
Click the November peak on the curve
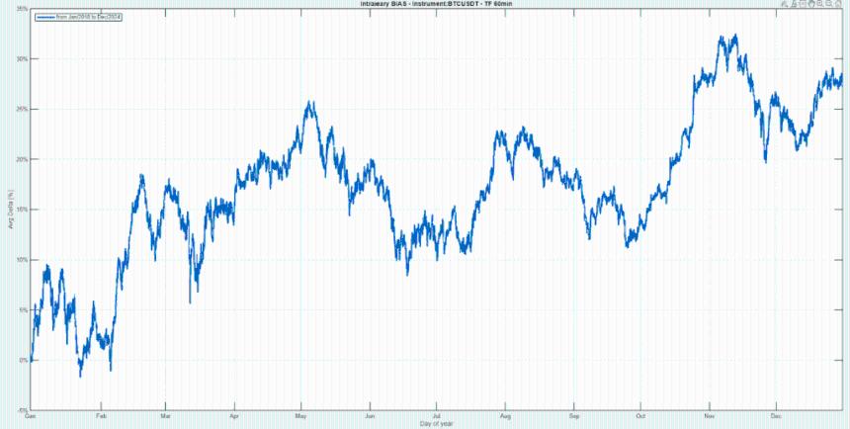coord(726,40)
